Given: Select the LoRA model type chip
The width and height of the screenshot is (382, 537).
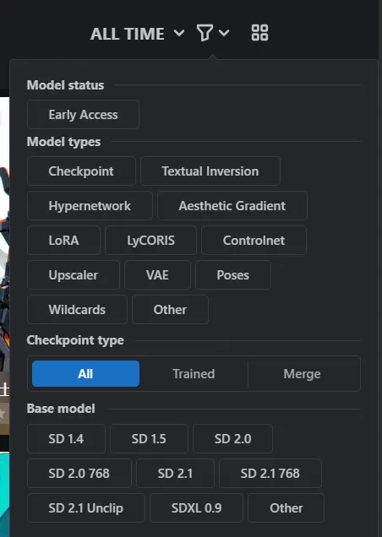Looking at the screenshot, I should click(x=63, y=241).
